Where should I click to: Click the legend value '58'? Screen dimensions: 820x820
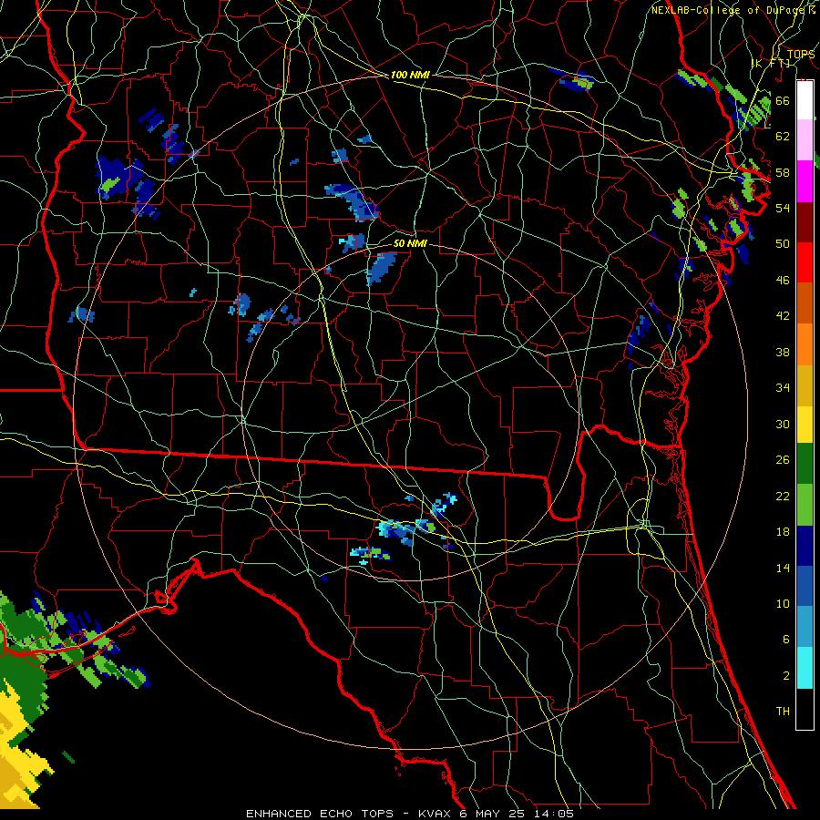pyautogui.click(x=783, y=172)
